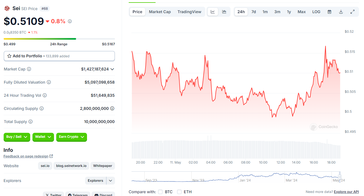Open info icon beside the 2,800,000,000 value
Viewport: 364px width, 196px height.
(x=112, y=108)
